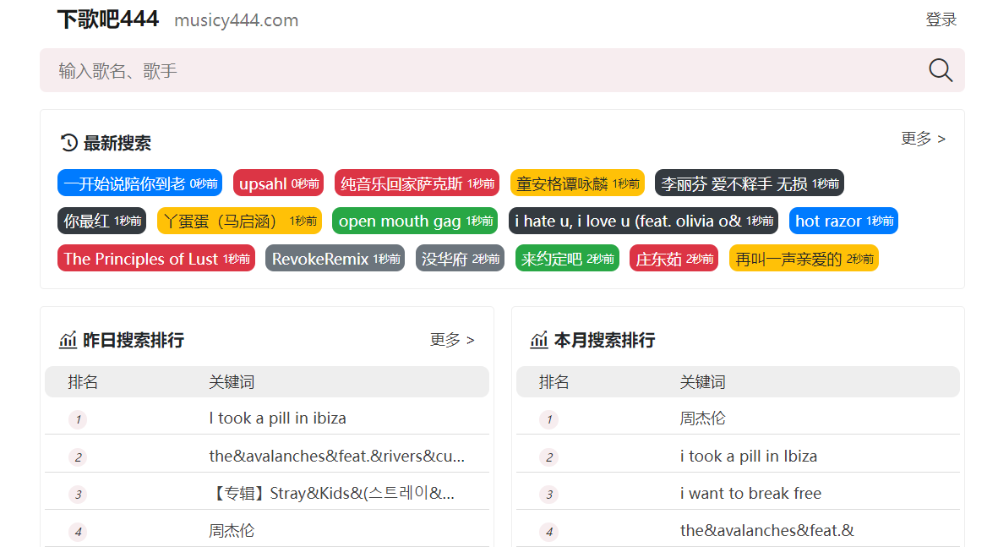
Task: Select the 纯音乐回家萨克斯 search tag
Action: click(417, 183)
